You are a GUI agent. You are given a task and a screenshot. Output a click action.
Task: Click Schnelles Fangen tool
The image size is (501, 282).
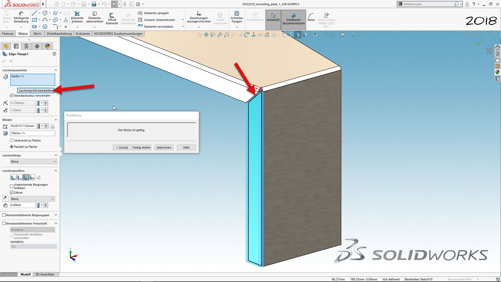(x=237, y=17)
